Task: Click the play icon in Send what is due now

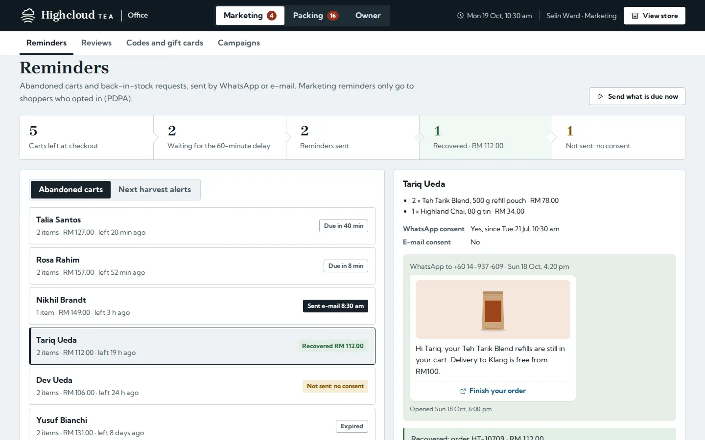Action: 600,96
